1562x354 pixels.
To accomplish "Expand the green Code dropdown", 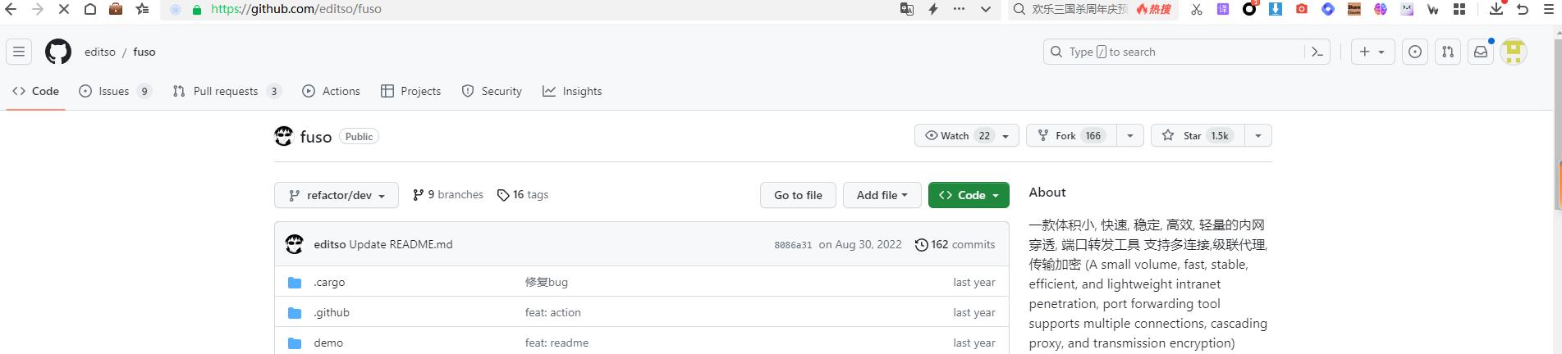I will (969, 195).
